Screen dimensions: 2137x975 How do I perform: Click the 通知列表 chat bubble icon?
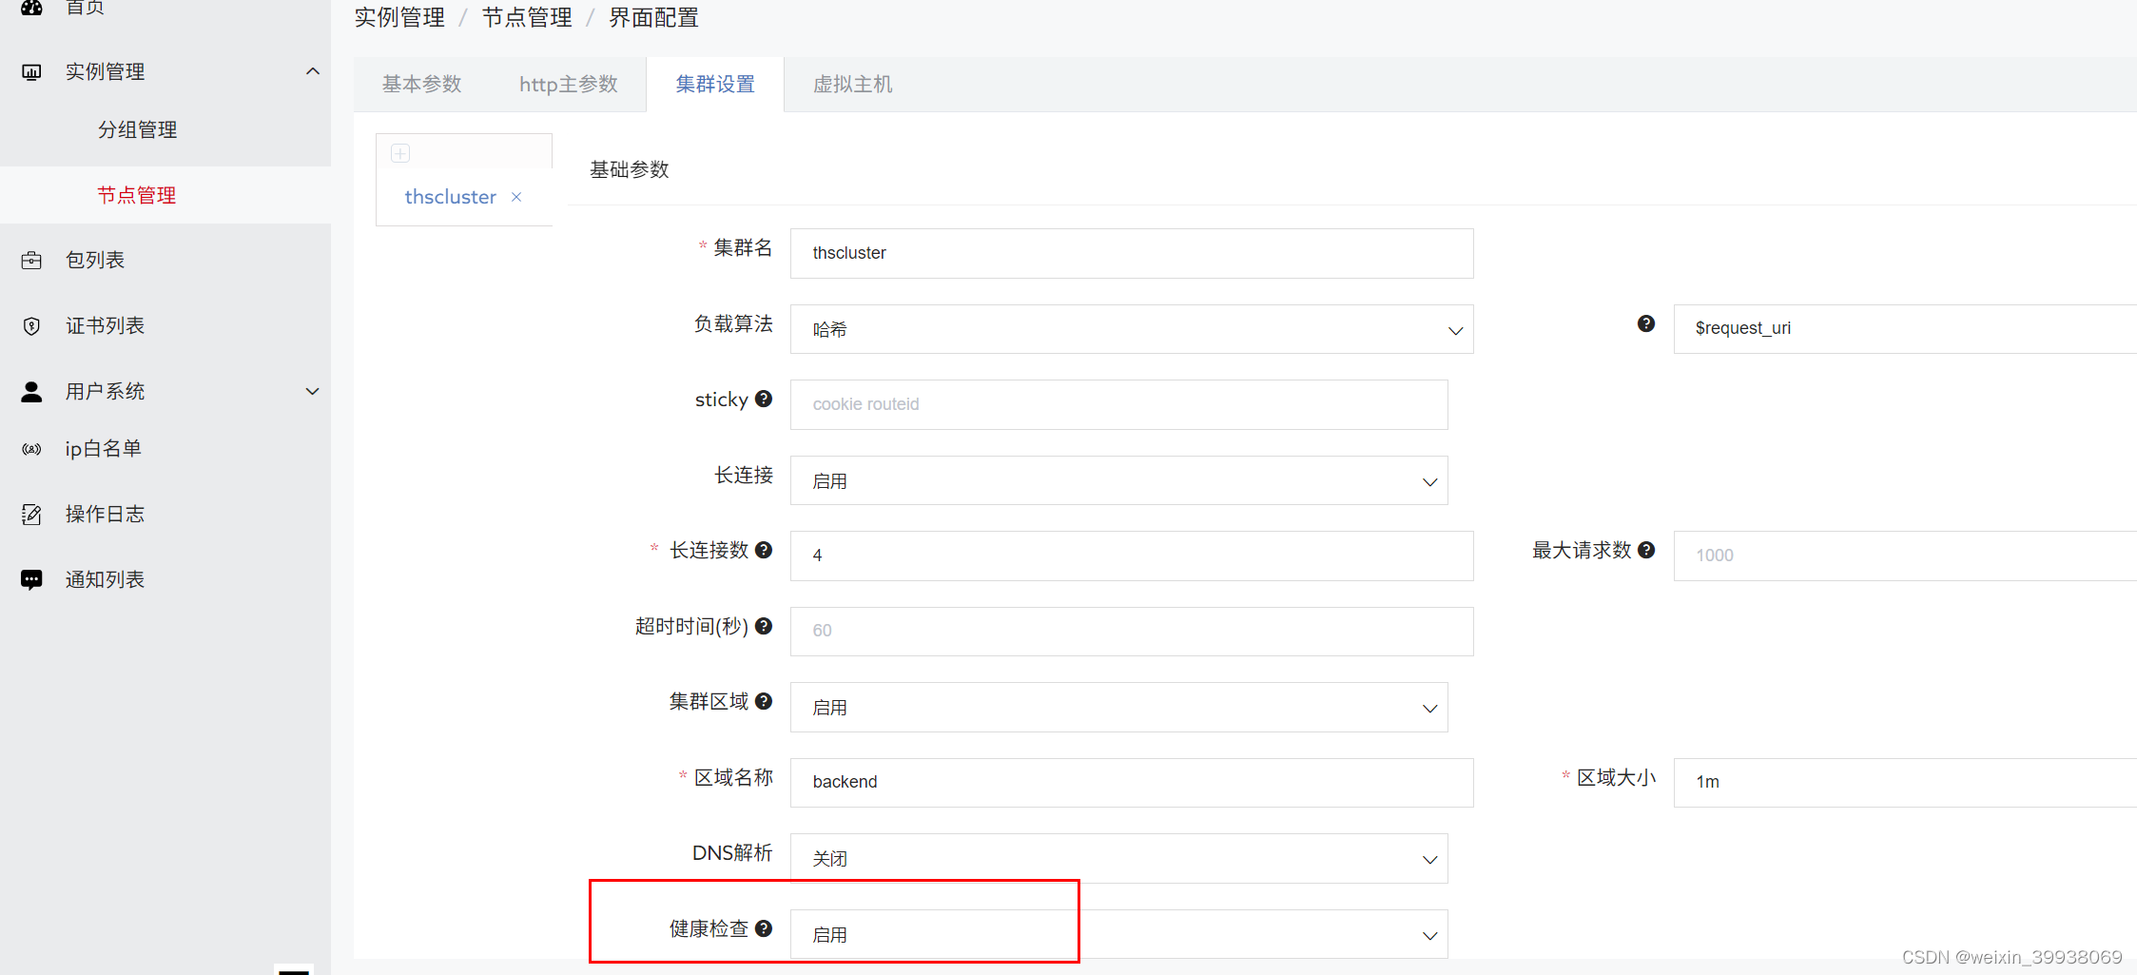(31, 580)
